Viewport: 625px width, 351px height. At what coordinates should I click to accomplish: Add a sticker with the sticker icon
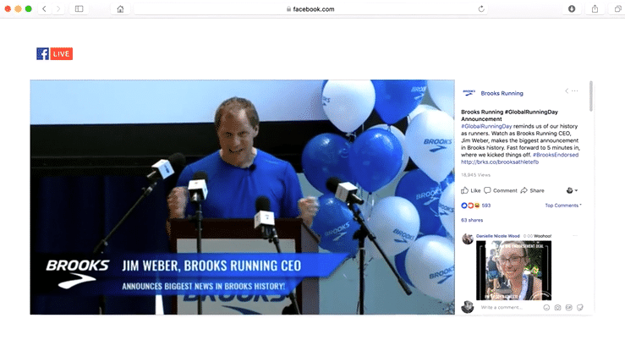(580, 307)
